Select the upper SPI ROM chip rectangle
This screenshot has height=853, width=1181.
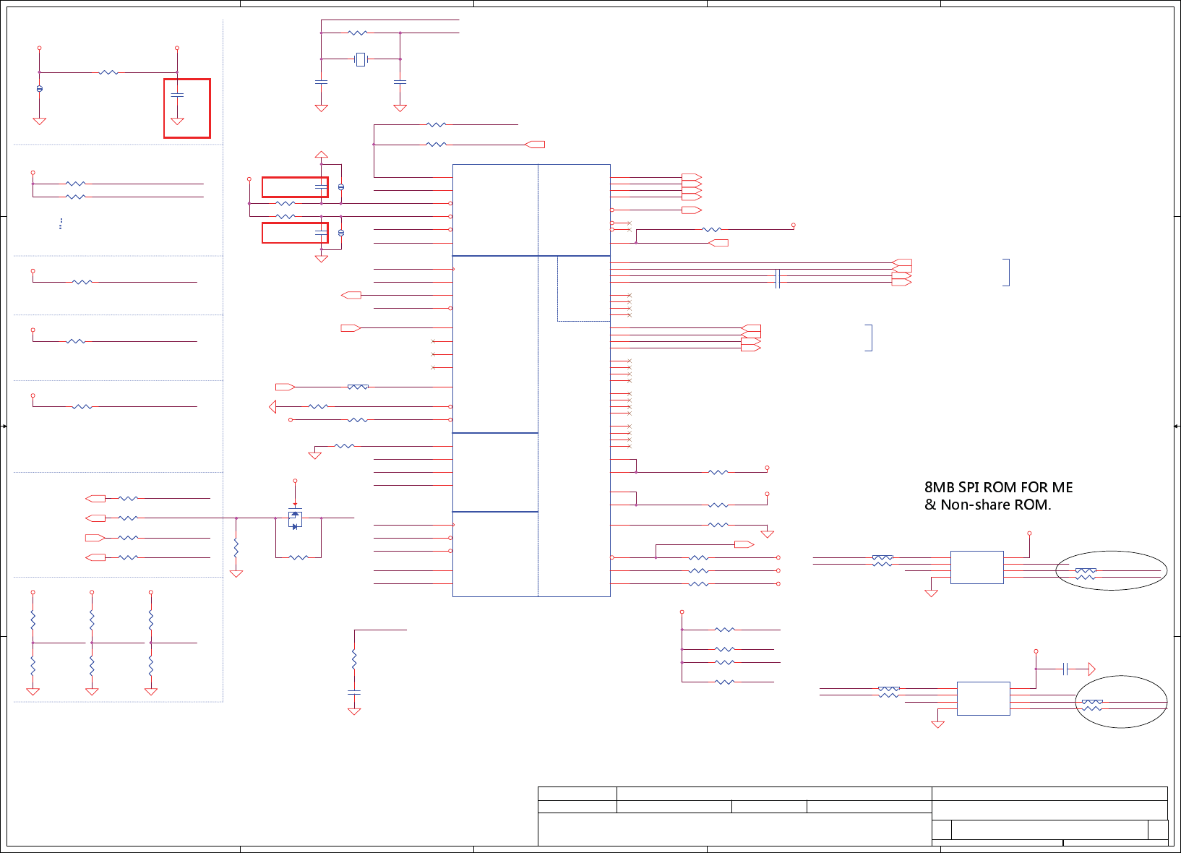coord(977,567)
